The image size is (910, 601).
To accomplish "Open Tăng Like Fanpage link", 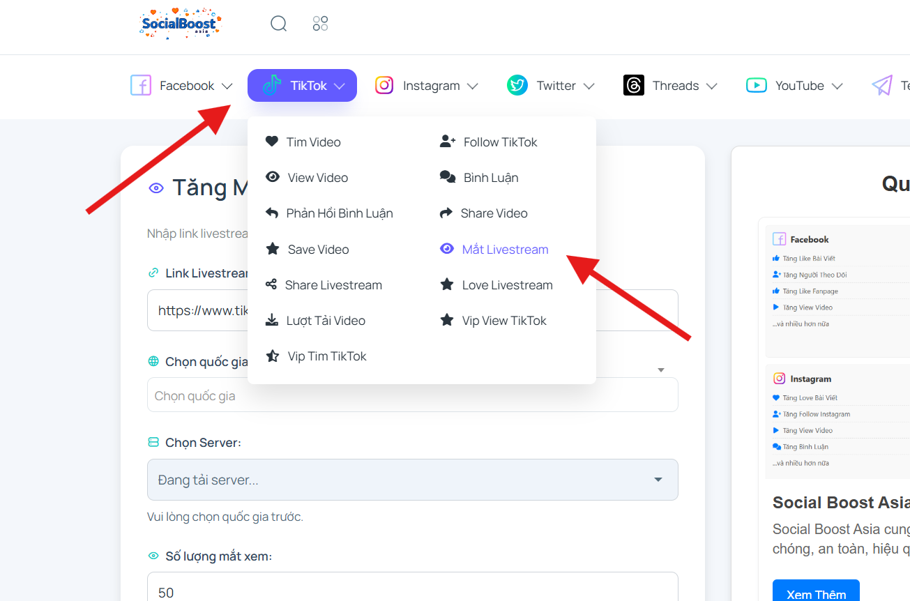I will [810, 291].
